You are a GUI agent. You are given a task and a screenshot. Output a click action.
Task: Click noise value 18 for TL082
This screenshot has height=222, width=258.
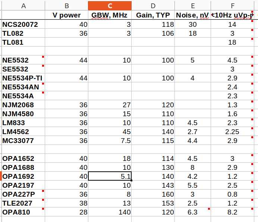pyautogui.click(x=193, y=33)
